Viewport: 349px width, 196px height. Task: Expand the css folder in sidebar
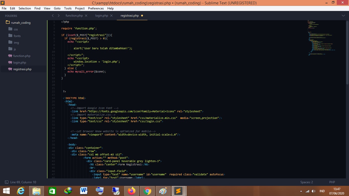[16, 29]
